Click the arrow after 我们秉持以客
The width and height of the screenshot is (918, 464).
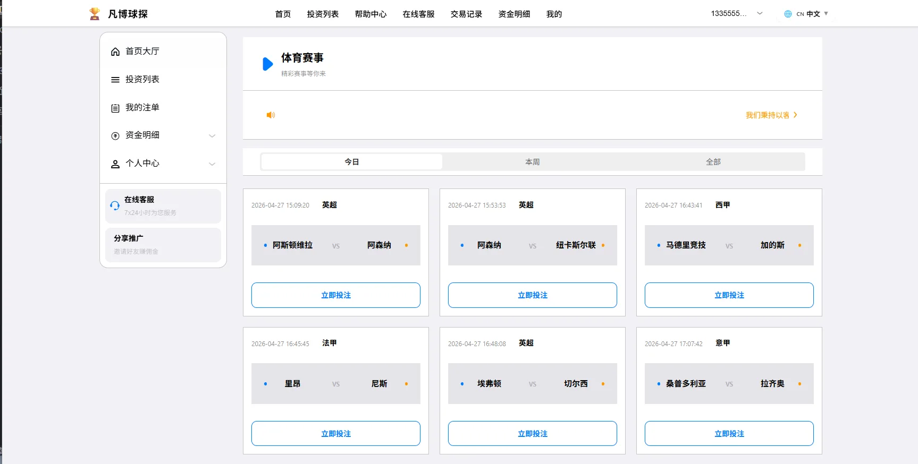pos(795,115)
